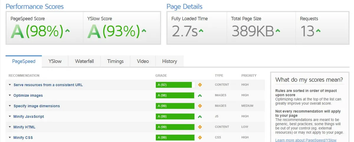
Task: Click the 389KB total page size value
Action: click(253, 31)
